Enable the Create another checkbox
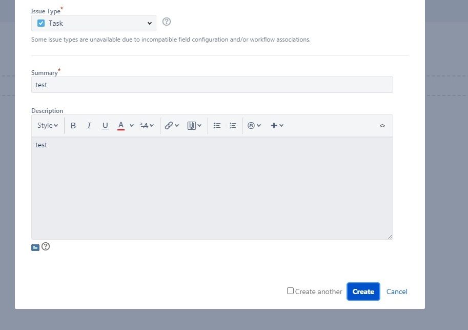Image resolution: width=468 pixels, height=330 pixels. pyautogui.click(x=291, y=291)
